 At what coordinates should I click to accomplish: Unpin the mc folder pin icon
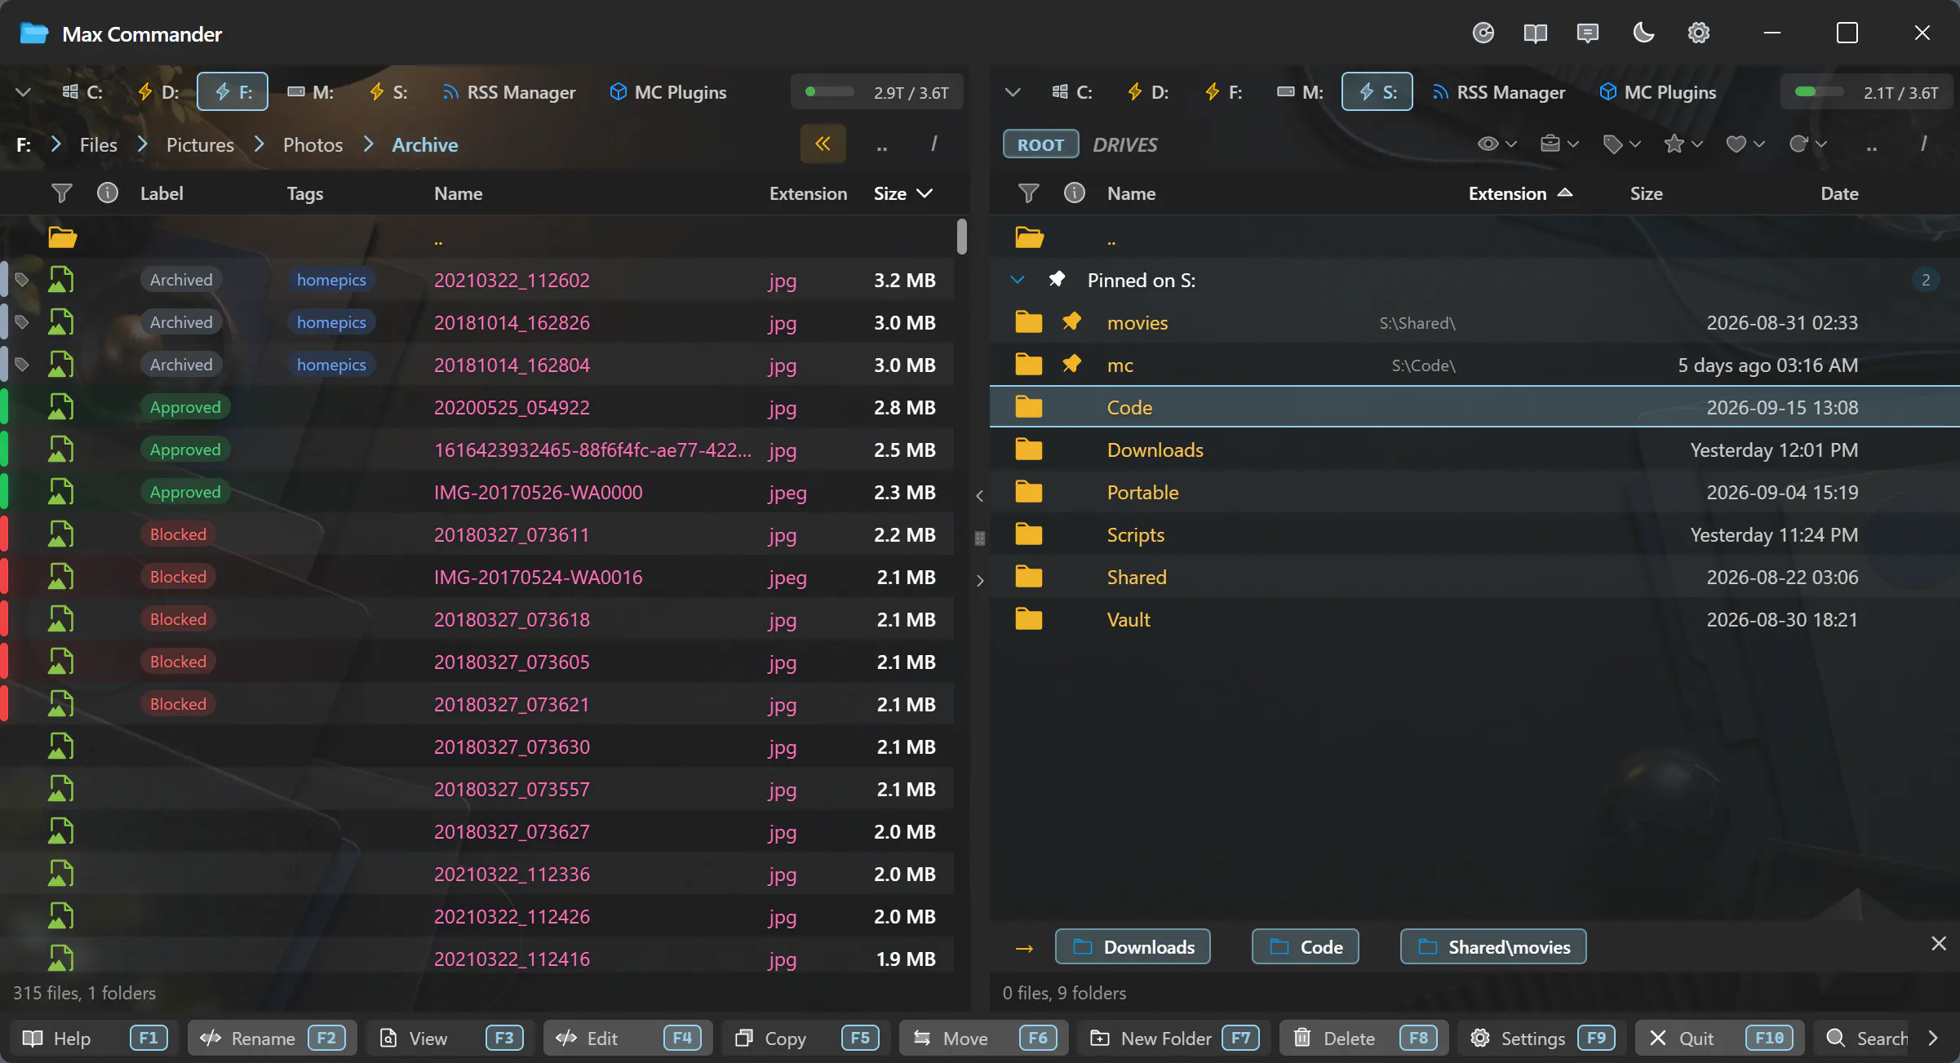click(1072, 364)
